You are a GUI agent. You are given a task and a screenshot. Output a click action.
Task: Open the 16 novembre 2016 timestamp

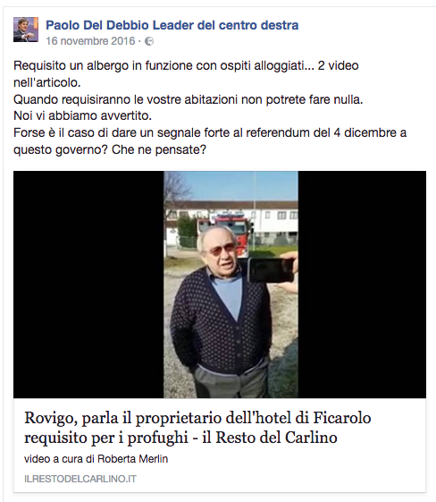[90, 41]
